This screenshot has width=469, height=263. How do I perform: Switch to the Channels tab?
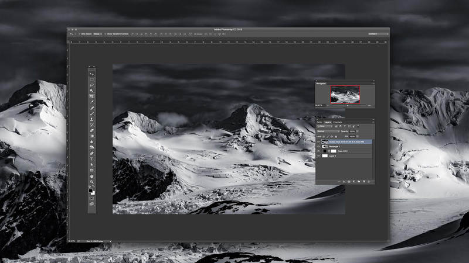[x=338, y=122]
